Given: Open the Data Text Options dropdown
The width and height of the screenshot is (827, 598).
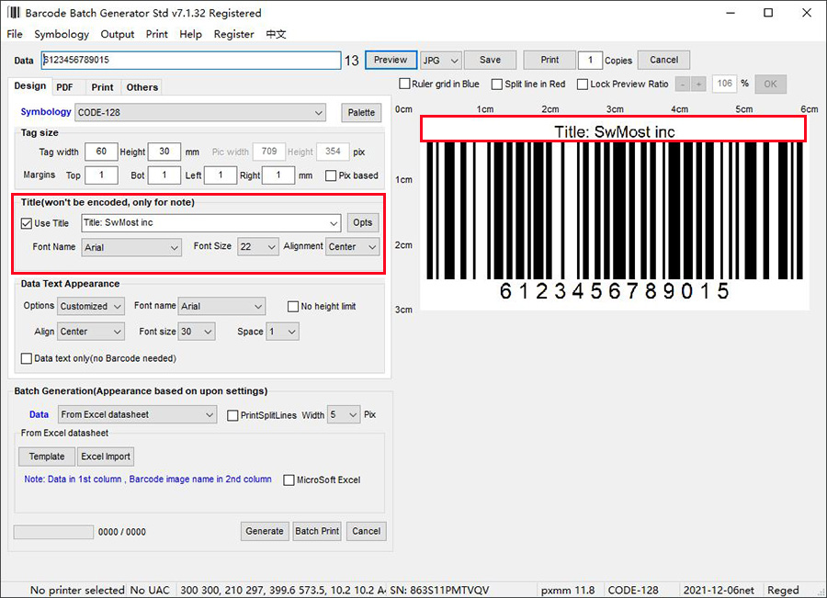Looking at the screenshot, I should 91,307.
